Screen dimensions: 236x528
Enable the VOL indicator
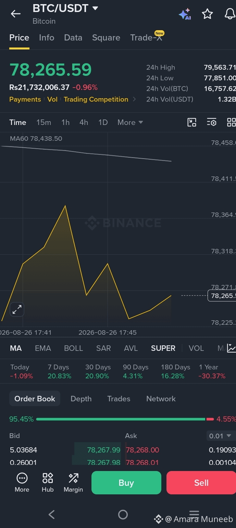point(196,348)
